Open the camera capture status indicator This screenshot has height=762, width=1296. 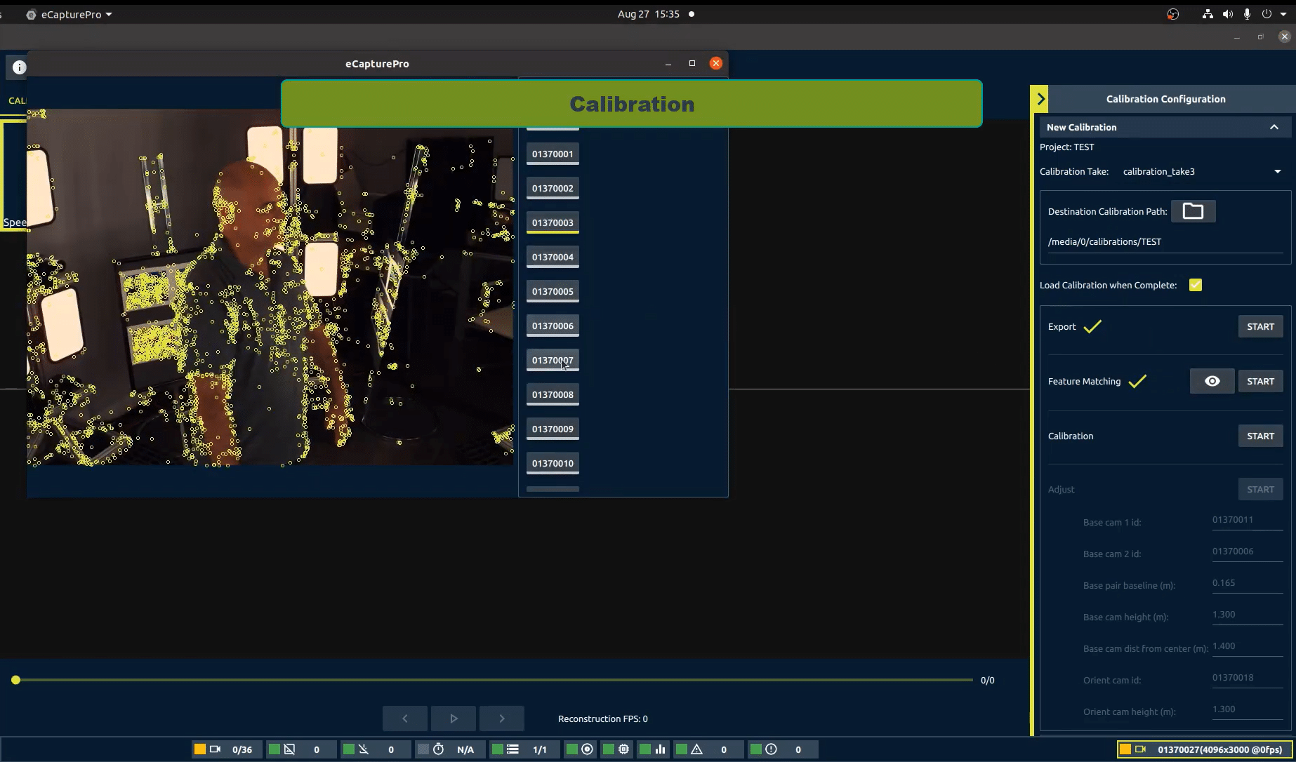click(215, 749)
